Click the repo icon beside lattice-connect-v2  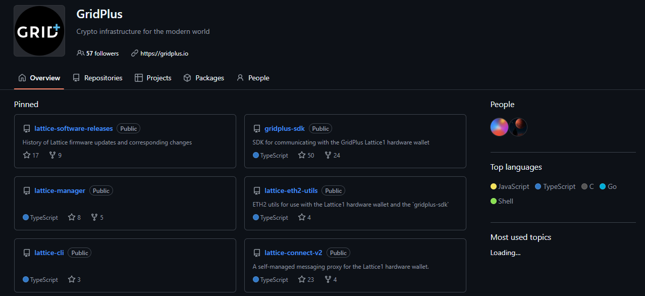[x=256, y=253]
